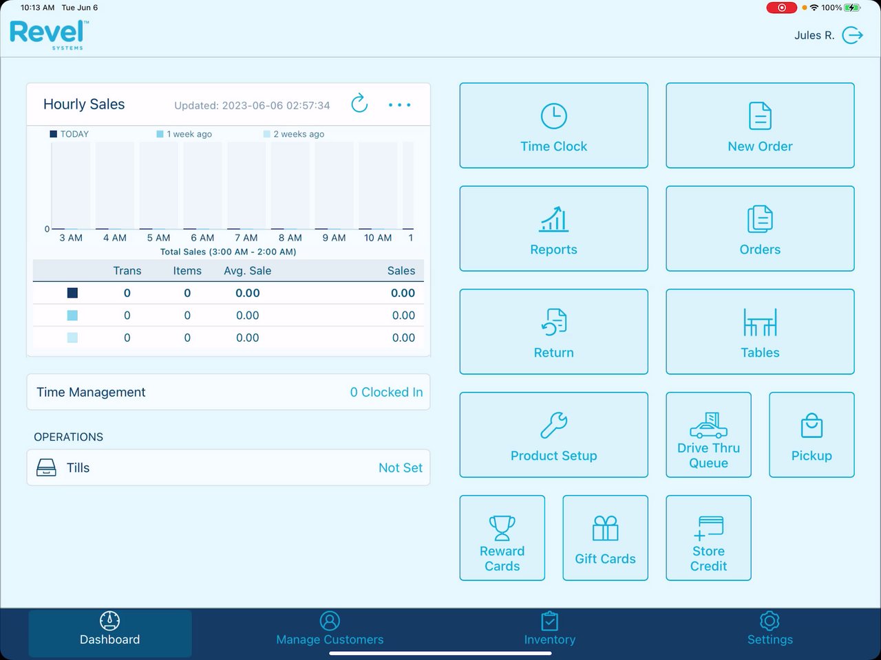The width and height of the screenshot is (881, 660).
Task: Click the OPERATIONS section heading
Action: click(x=68, y=437)
